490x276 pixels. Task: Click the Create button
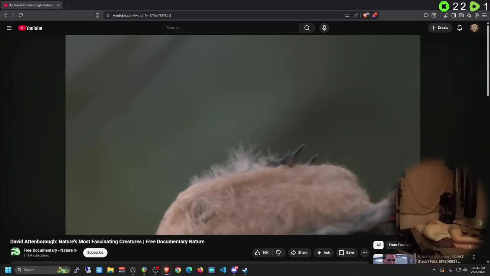(440, 28)
